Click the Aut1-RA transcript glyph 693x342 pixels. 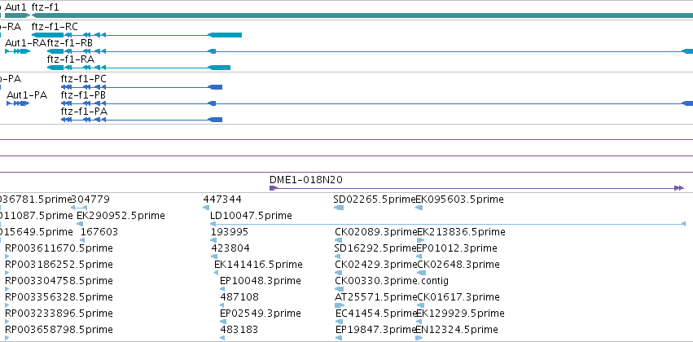[17, 51]
